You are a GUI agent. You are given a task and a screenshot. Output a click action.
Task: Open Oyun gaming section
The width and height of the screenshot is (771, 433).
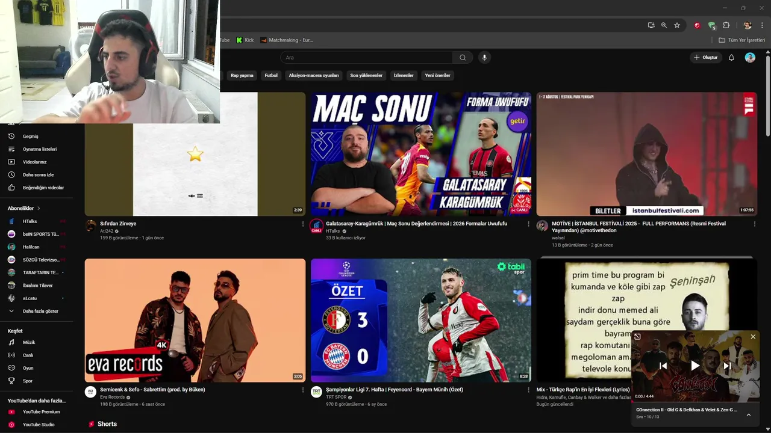click(x=28, y=368)
